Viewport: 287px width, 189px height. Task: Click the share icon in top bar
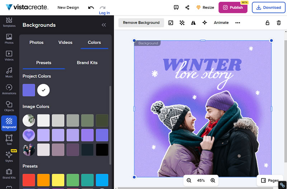187,8
